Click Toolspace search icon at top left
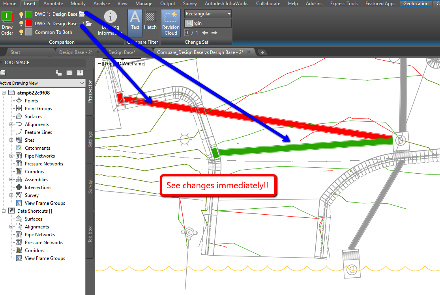 (x=3, y=73)
